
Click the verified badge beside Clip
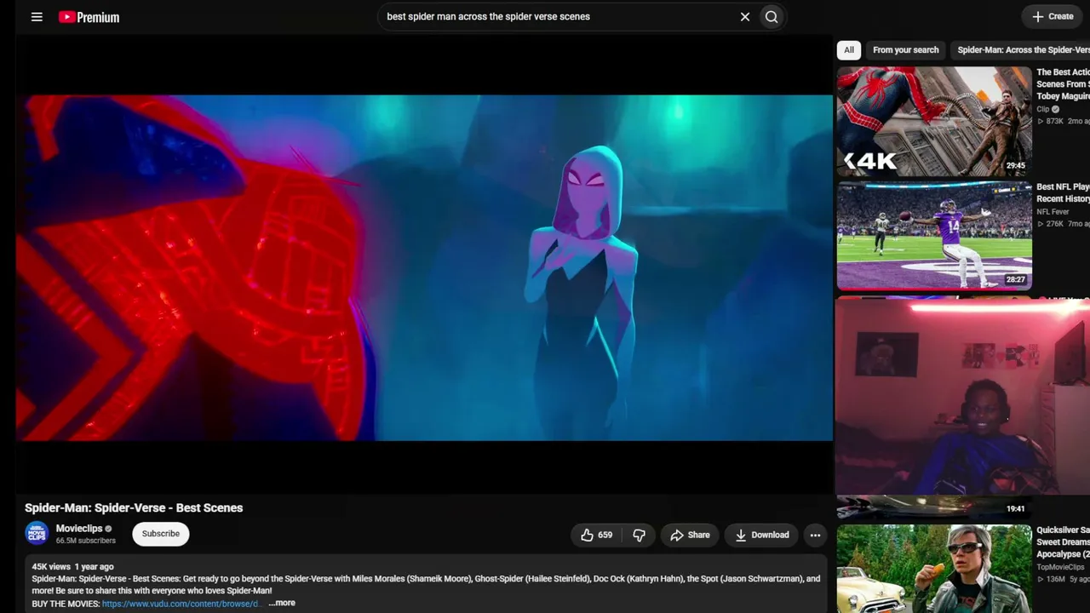1056,109
